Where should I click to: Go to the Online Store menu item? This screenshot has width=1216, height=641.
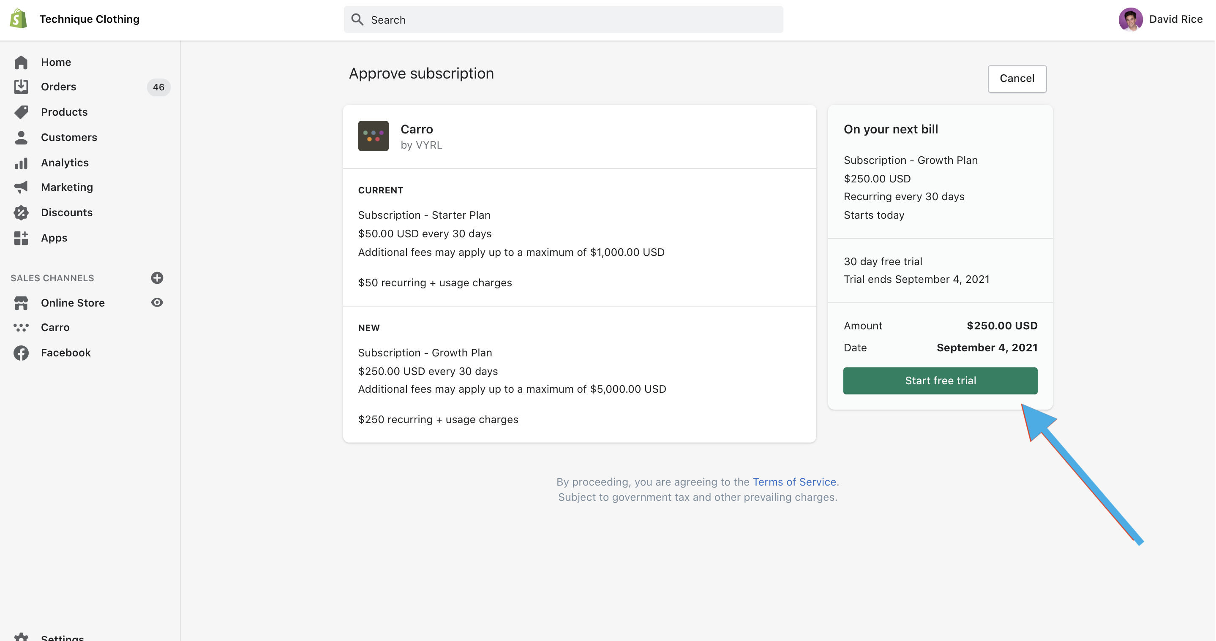coord(73,303)
